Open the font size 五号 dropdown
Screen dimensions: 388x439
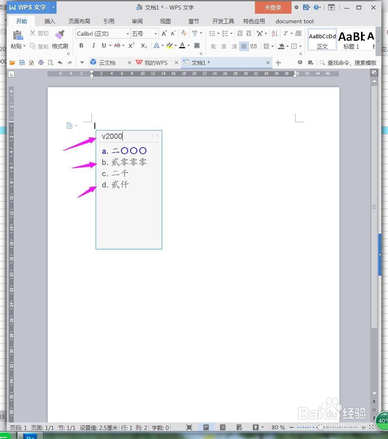pyautogui.click(x=156, y=34)
